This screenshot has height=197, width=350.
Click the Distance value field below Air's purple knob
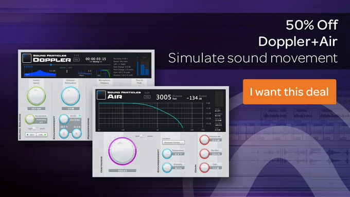click(122, 171)
